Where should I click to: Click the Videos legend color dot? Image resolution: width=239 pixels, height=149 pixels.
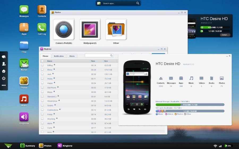[166, 114]
